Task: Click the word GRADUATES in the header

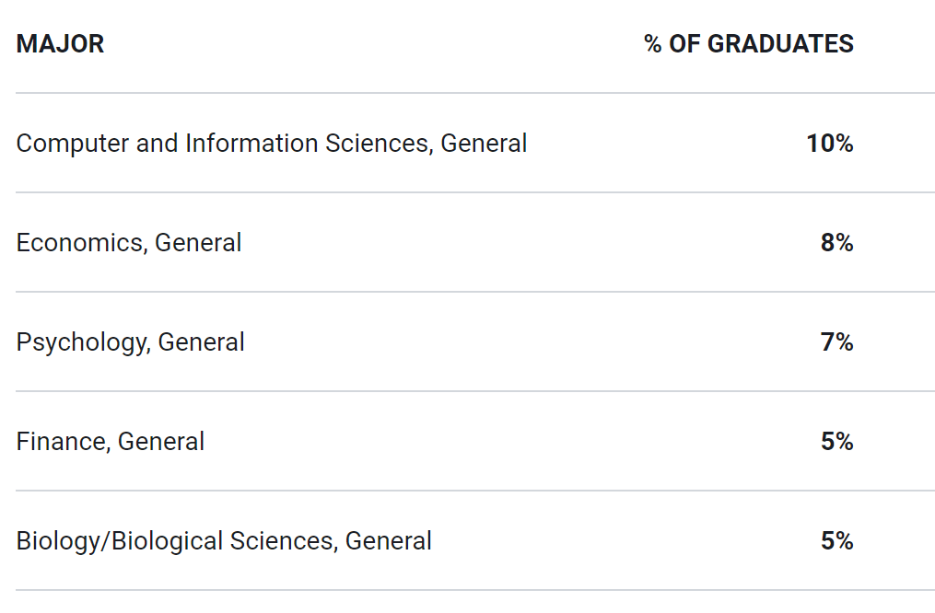Action: point(780,44)
